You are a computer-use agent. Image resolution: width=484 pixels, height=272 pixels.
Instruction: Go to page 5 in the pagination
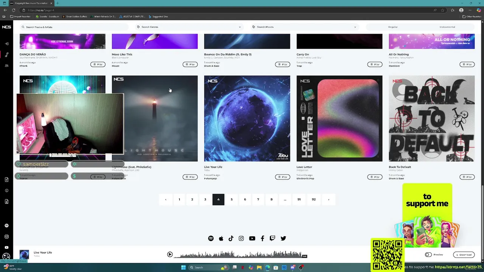coord(232,199)
